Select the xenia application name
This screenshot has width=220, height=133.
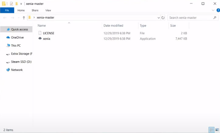pyautogui.click(x=47, y=39)
